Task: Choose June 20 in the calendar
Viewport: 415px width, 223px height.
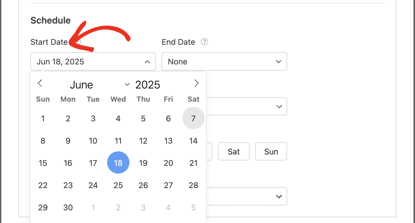Action: (168, 163)
